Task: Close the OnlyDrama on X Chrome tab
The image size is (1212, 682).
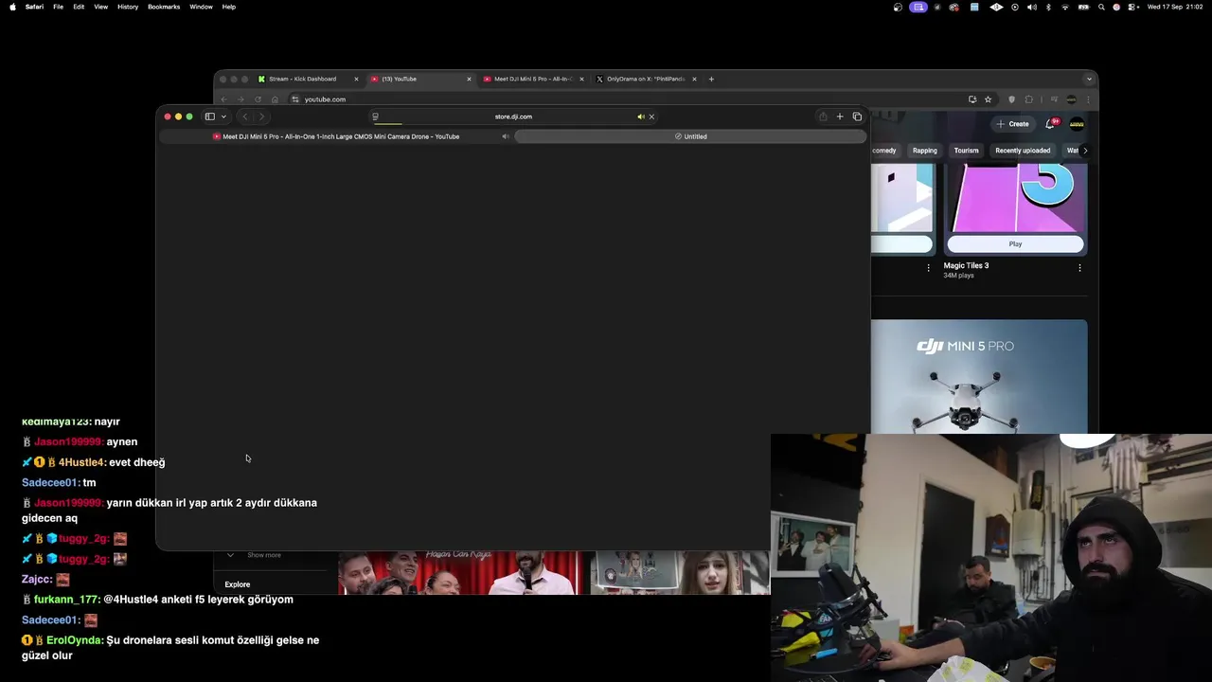Action: click(x=694, y=79)
